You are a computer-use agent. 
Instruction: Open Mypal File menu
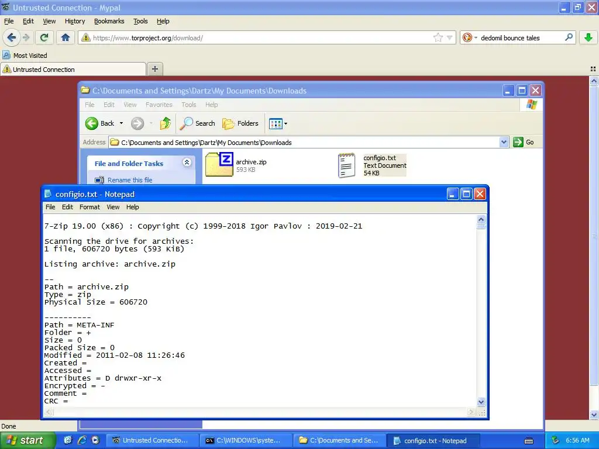[x=9, y=21]
